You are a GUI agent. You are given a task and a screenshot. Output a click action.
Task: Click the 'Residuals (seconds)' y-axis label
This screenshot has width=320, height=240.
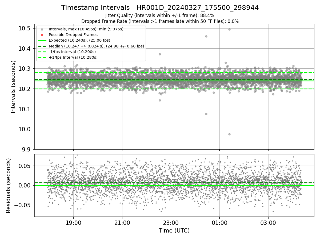click(8, 186)
